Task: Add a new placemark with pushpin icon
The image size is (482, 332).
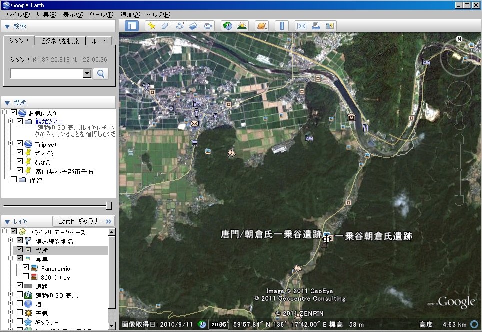Action: 152,26
